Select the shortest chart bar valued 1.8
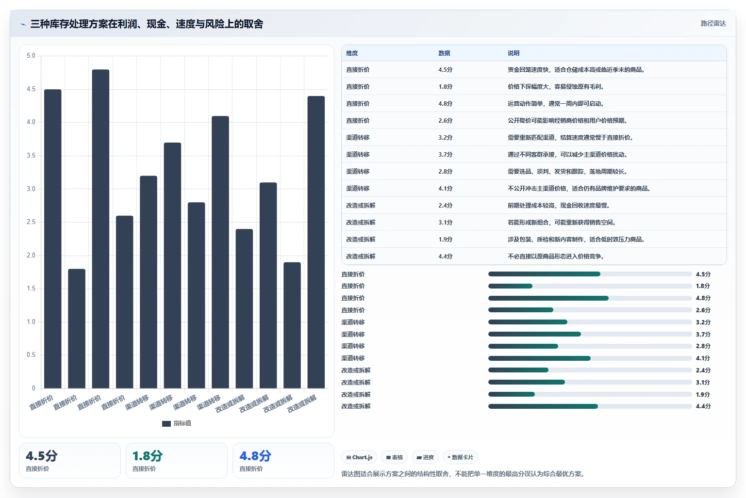 click(77, 329)
